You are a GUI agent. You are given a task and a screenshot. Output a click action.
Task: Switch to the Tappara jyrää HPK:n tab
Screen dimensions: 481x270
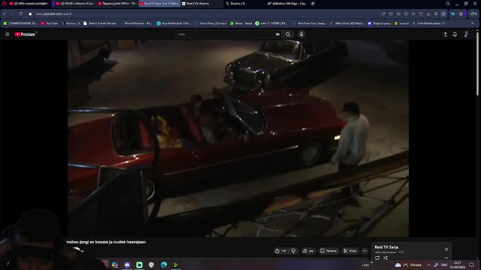tap(117, 3)
